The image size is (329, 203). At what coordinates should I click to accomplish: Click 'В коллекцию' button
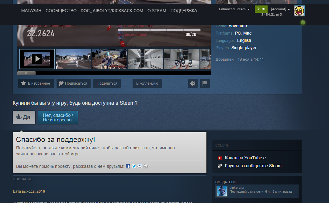[147, 83]
